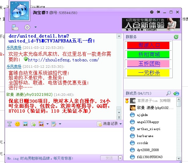Expand the send options dropdown arrow
Image resolution: width=188 pixels, height=163 pixels.
point(120,158)
